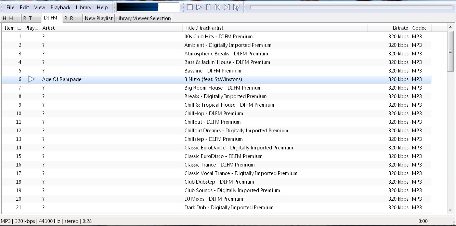The width and height of the screenshot is (456, 226).
Task: Open the Library Viewer Selection tab
Action: point(143,18)
